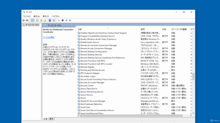Click the Smart Card service icon
This screenshot has width=220, height=123.
tap(79, 107)
